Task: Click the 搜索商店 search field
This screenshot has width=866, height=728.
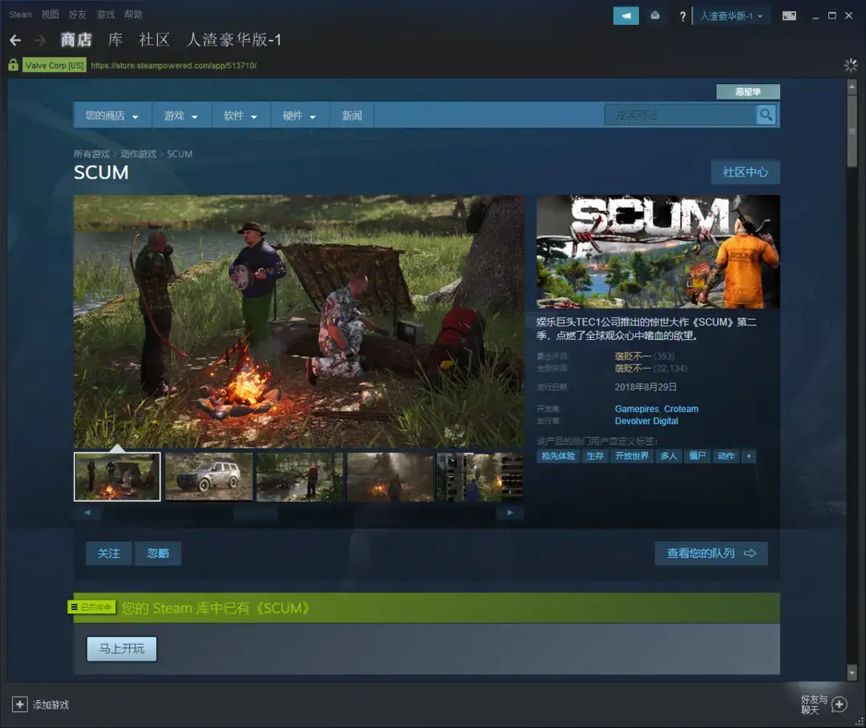Action: [x=681, y=115]
